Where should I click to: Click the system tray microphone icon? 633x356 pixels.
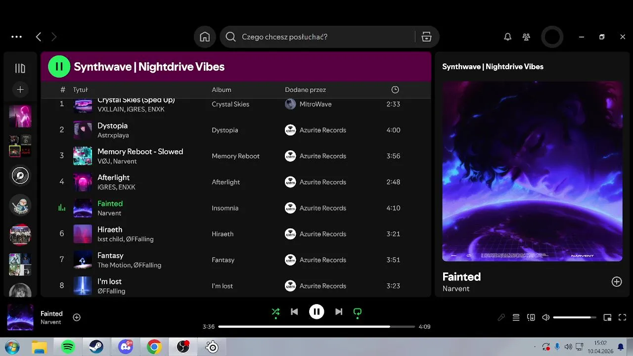(557, 347)
